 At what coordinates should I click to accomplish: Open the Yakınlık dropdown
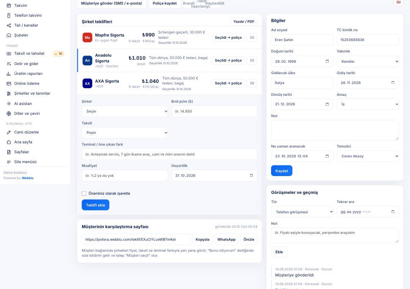pos(367,61)
